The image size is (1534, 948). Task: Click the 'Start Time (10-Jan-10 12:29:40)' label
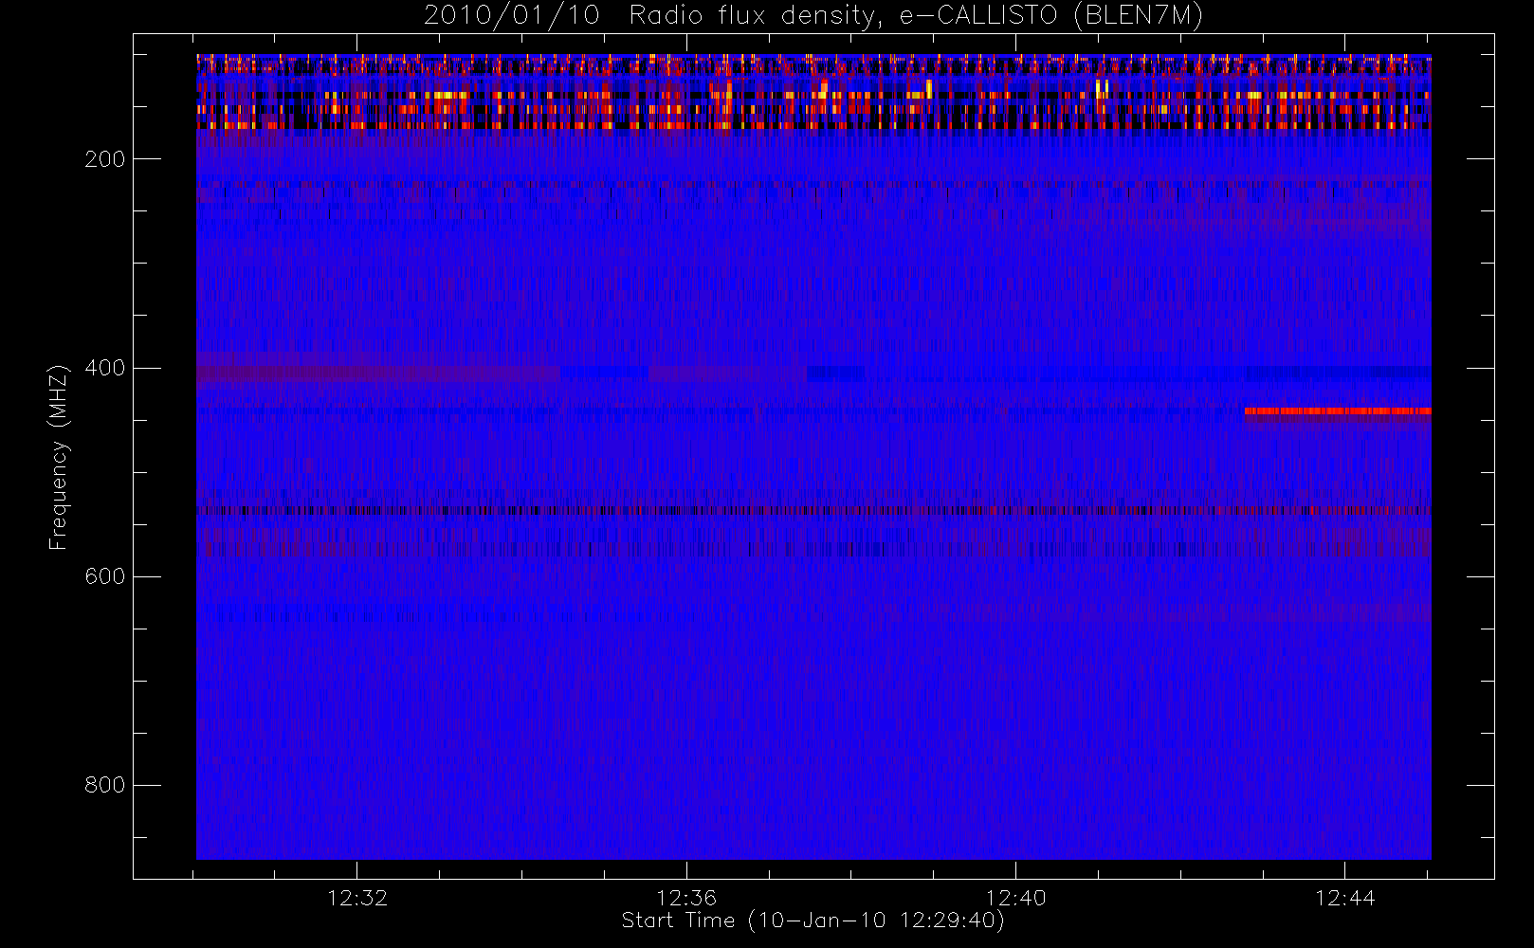(813, 921)
